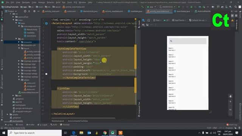Collapse the layout folder in tree
242x136 pixels.
pyautogui.click(x=19, y=48)
